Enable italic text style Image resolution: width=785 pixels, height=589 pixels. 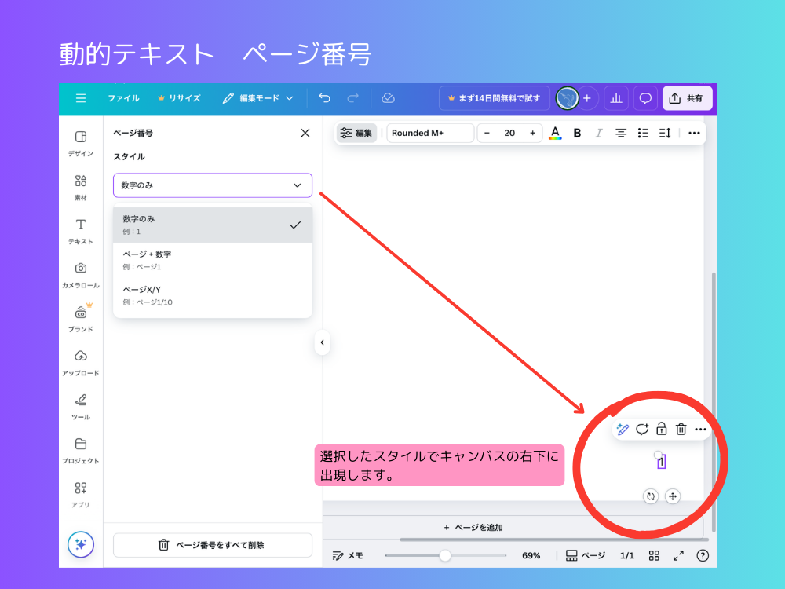(599, 133)
